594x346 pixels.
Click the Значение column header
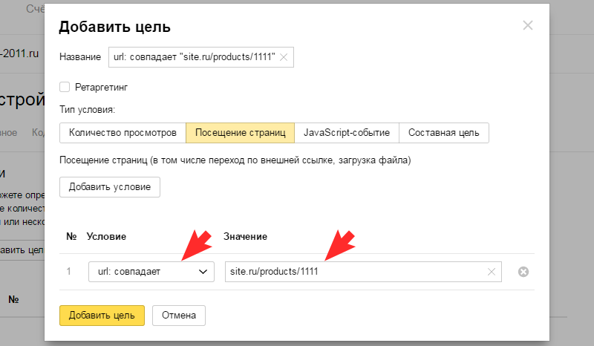[245, 236]
